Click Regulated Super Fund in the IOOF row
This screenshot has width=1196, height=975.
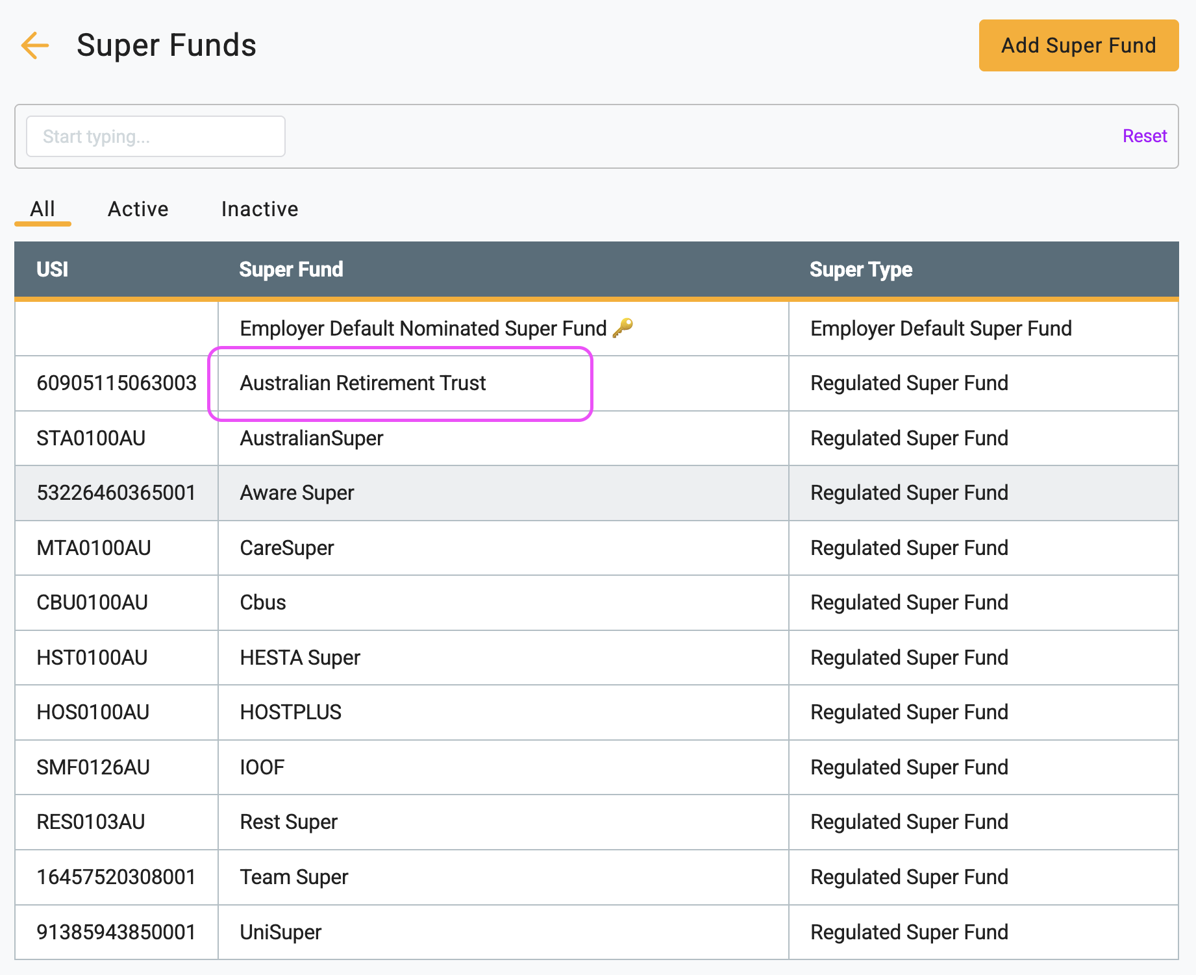tap(909, 767)
